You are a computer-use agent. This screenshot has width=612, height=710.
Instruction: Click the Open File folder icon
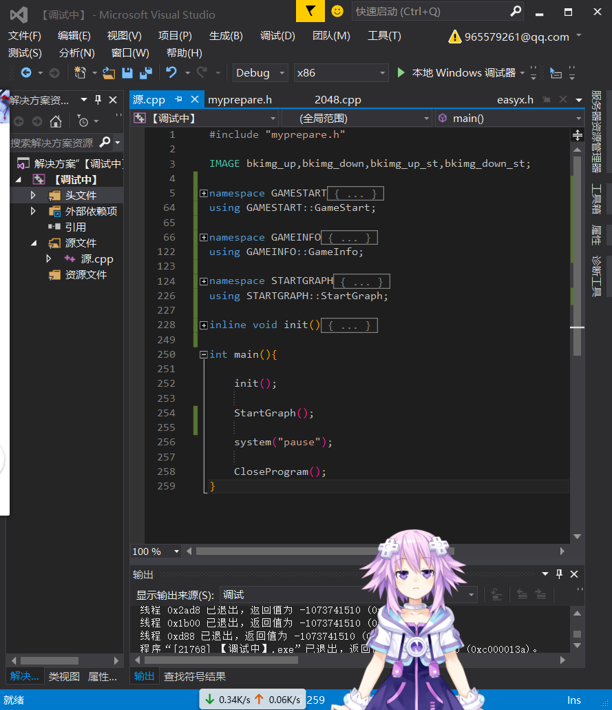[x=108, y=73]
